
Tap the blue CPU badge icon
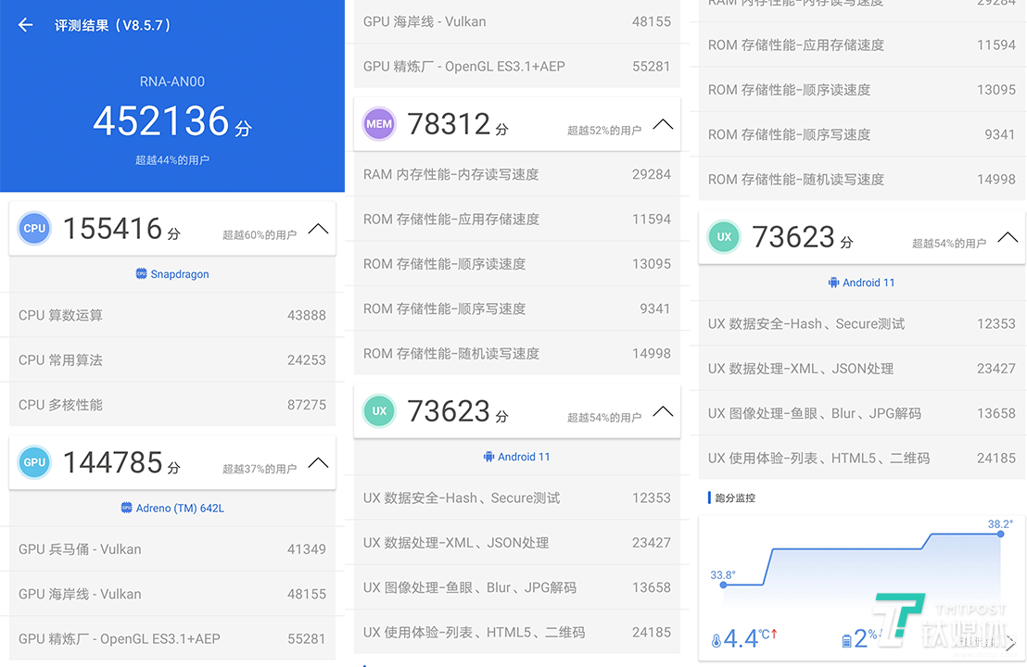tap(34, 229)
